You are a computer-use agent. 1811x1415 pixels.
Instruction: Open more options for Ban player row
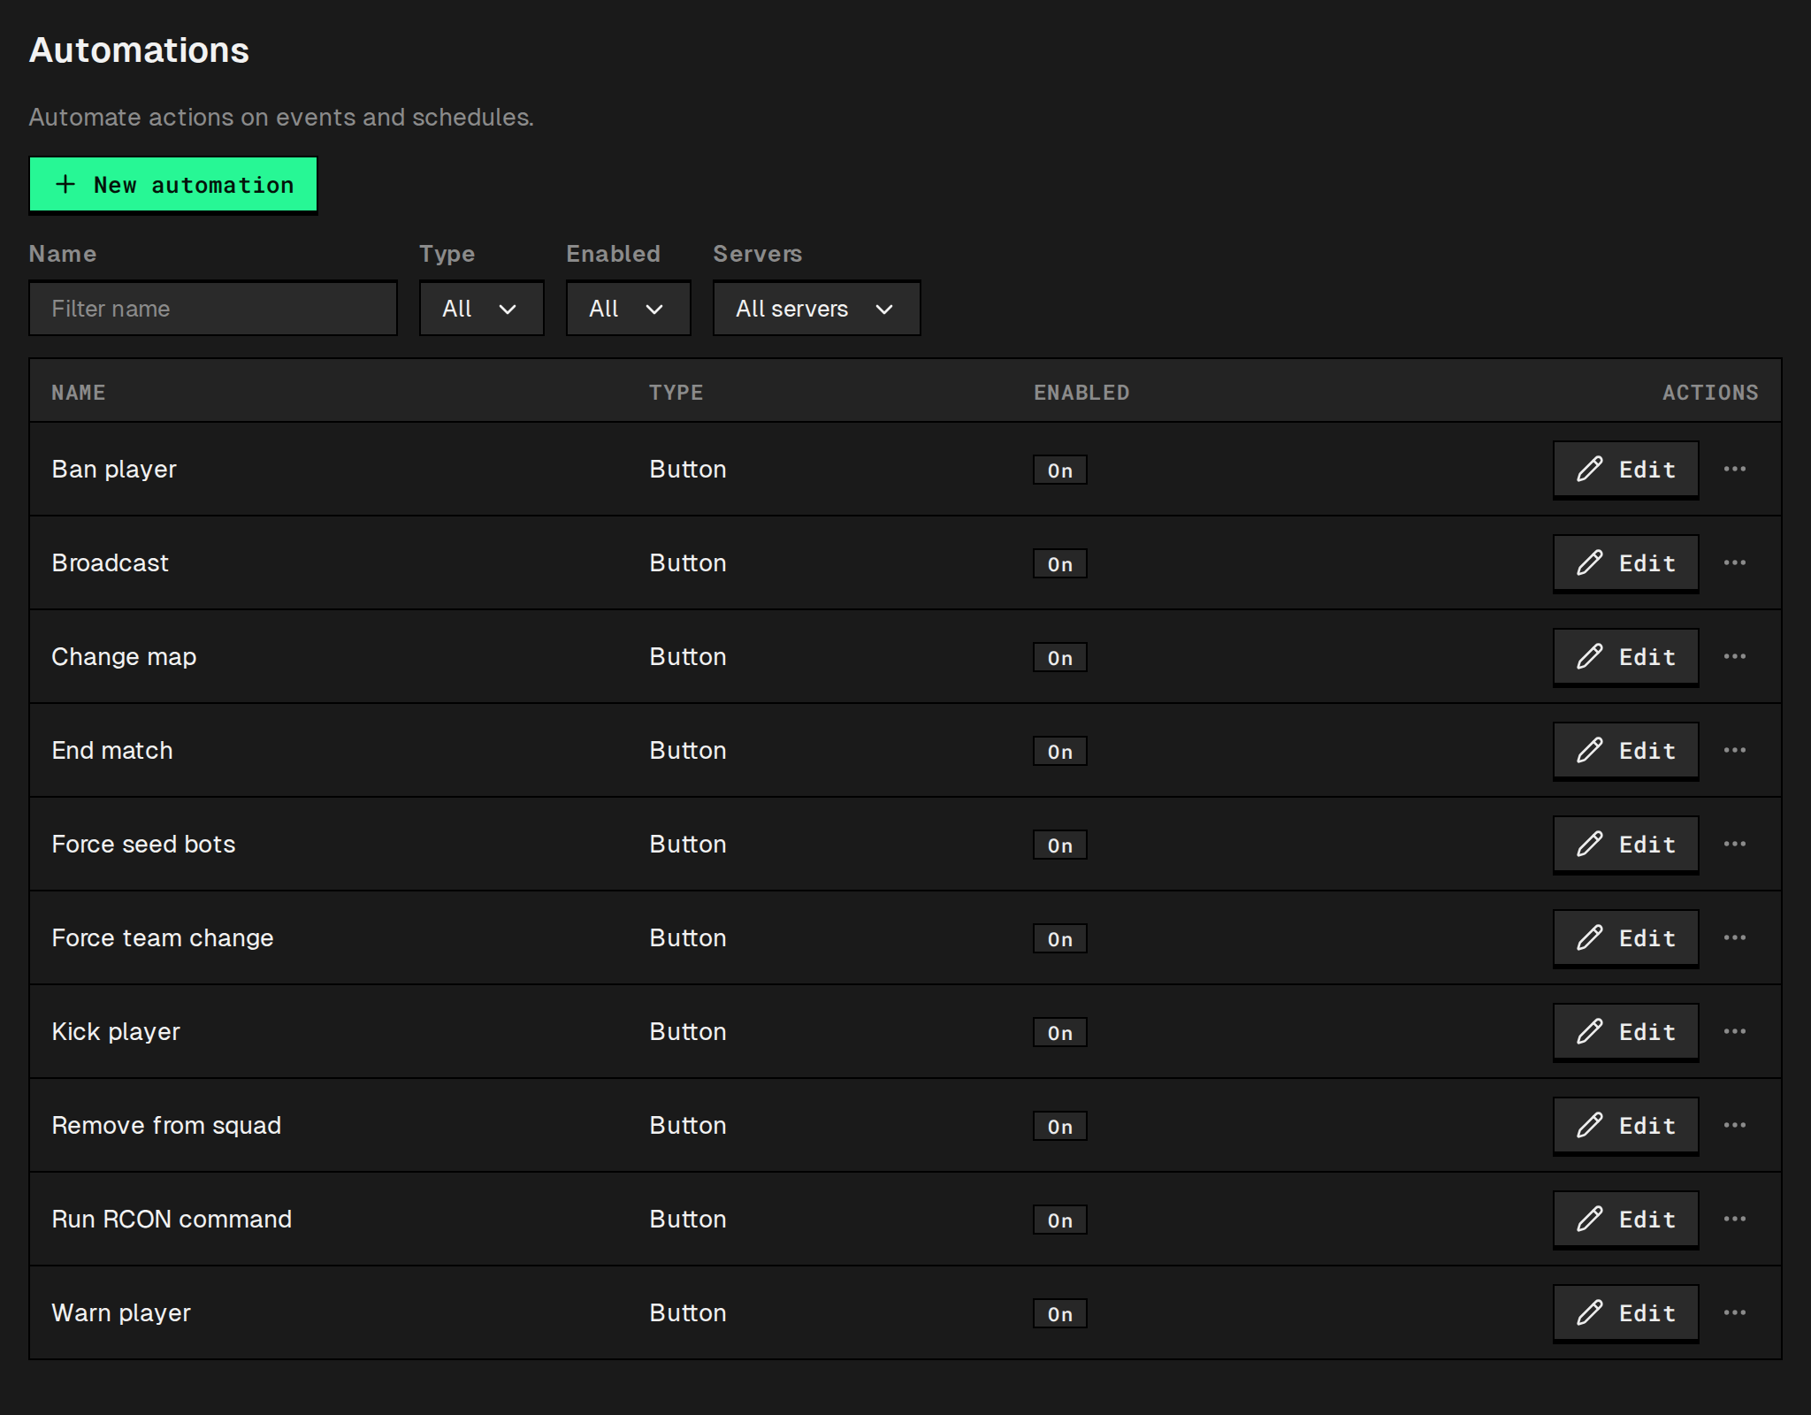point(1734,469)
